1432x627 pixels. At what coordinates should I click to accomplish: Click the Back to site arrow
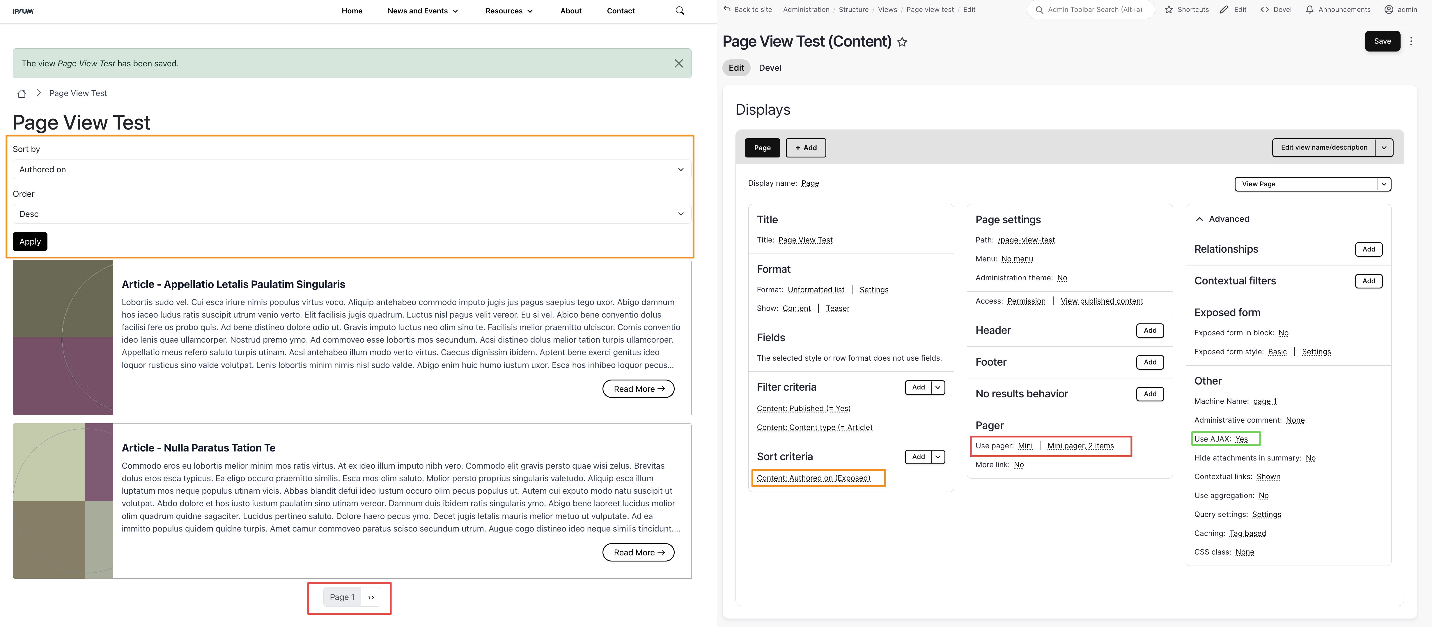coord(727,9)
